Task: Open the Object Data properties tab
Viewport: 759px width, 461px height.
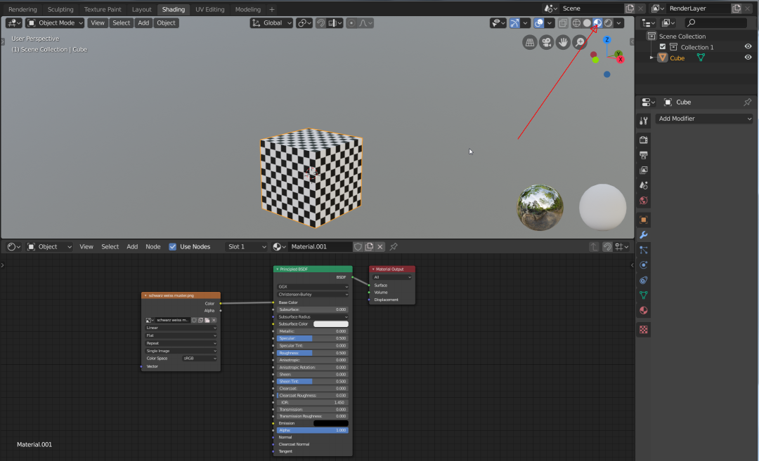Action: click(644, 295)
